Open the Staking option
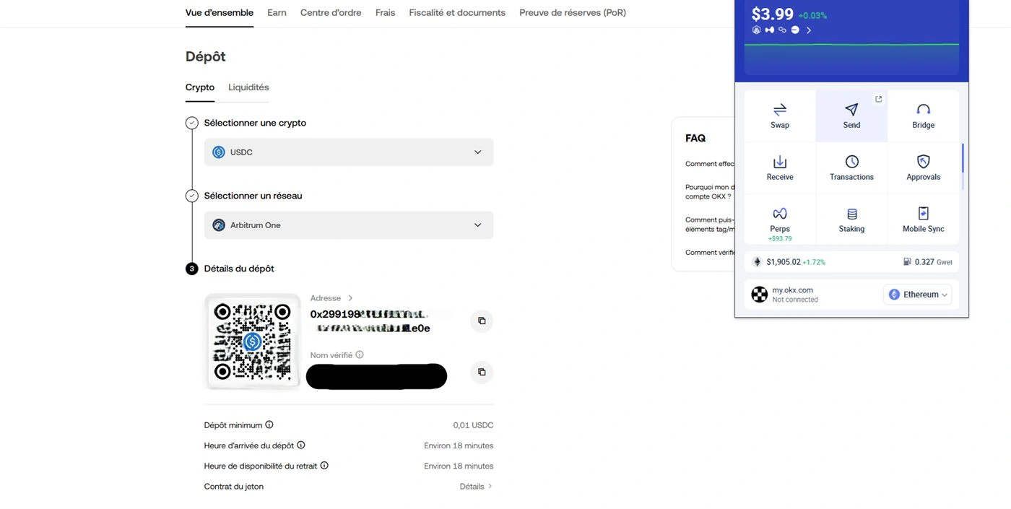Screen dimensions: 1011x509 coord(851,220)
